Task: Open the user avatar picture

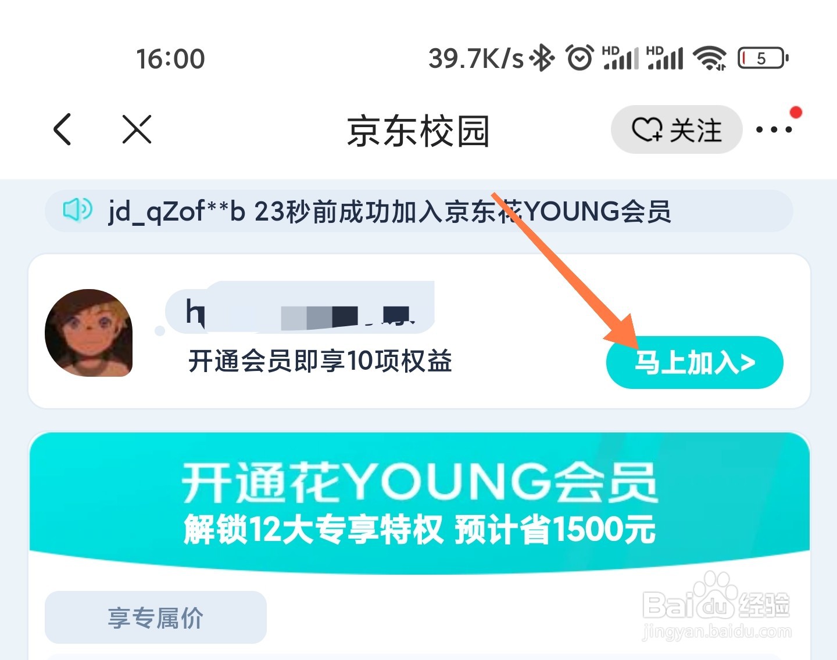Action: click(x=89, y=333)
